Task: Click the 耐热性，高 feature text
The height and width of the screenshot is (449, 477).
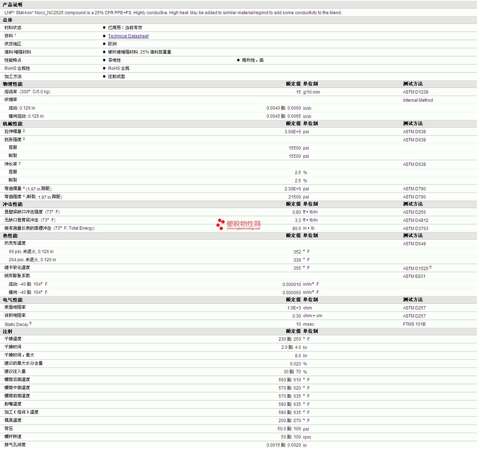Action: point(253,60)
